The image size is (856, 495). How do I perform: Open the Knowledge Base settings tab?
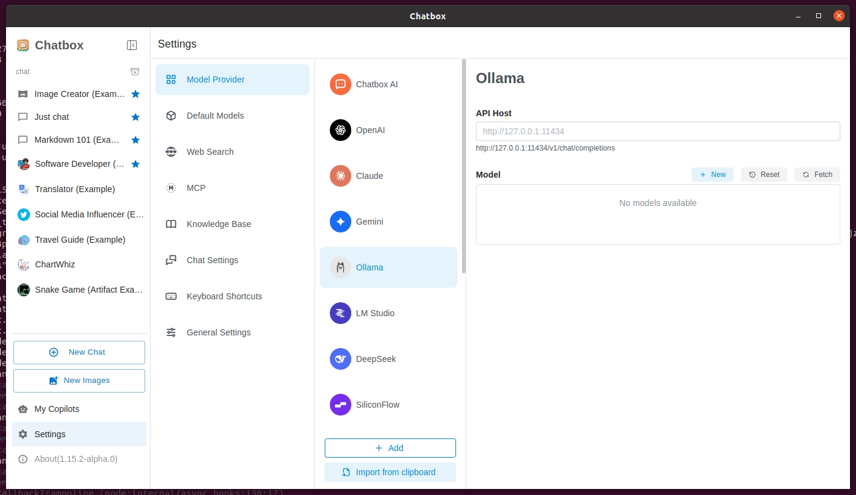coord(233,224)
